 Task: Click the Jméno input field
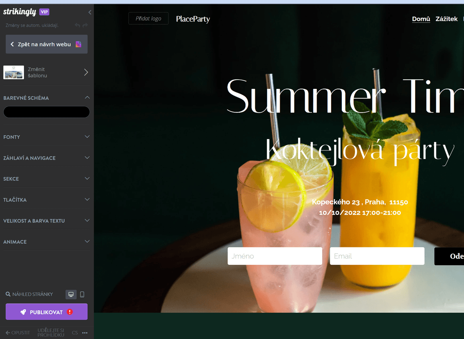click(275, 256)
